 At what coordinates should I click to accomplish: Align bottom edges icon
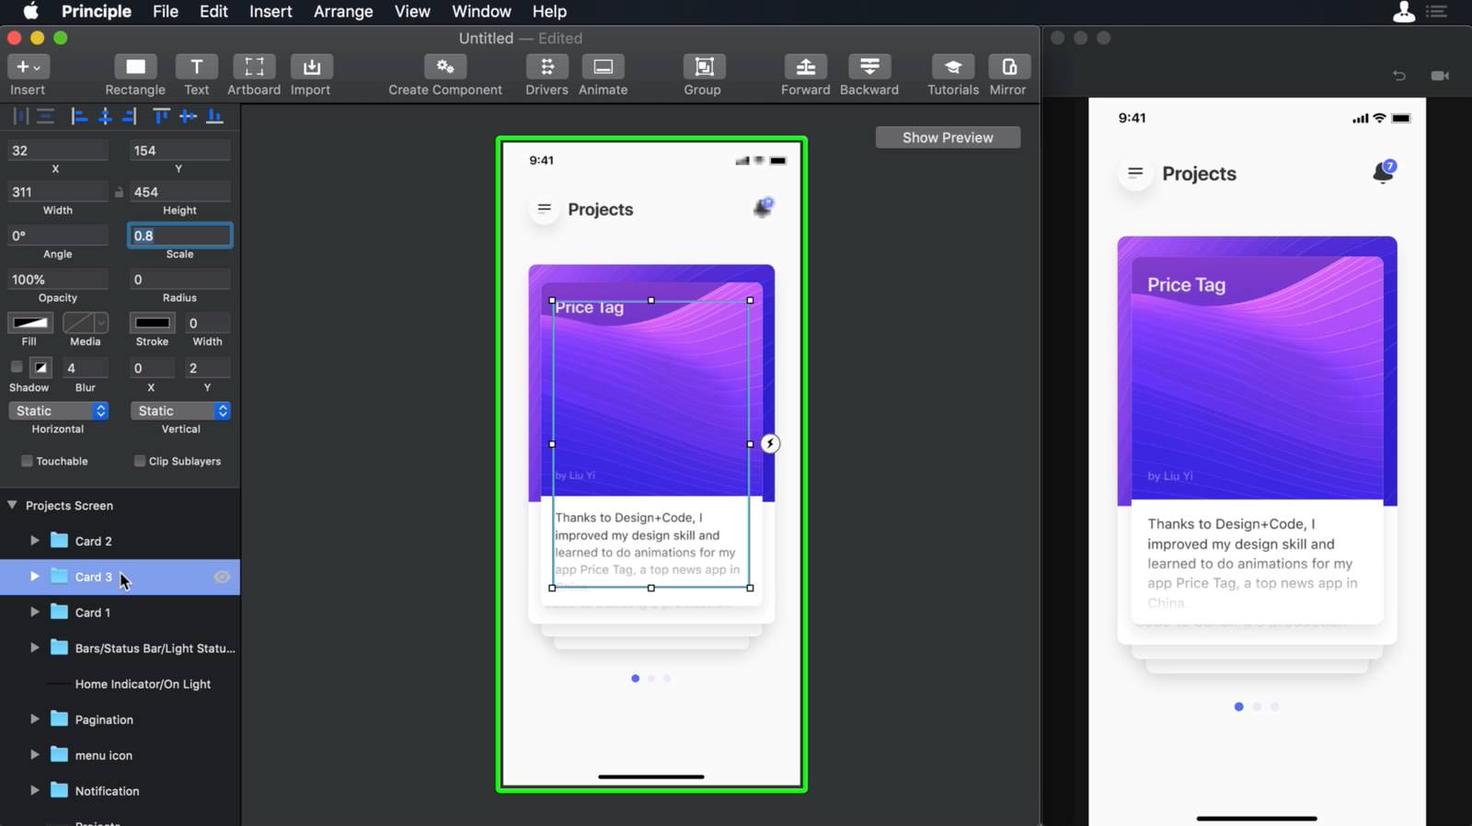(214, 116)
